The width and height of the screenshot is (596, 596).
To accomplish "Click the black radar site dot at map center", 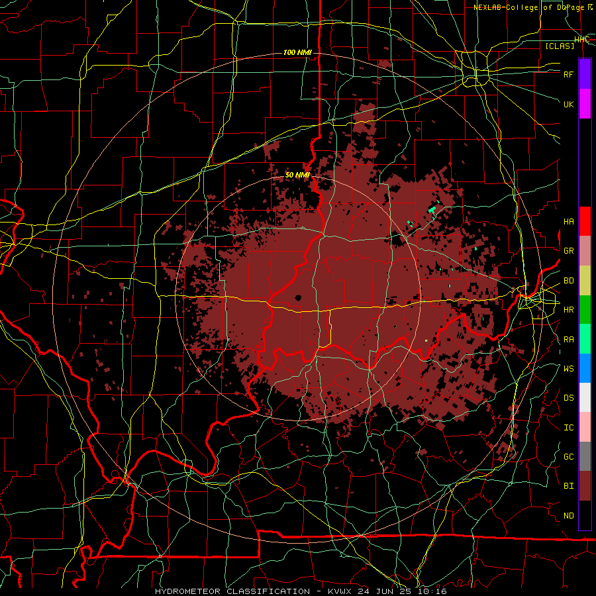I will (x=298, y=298).
